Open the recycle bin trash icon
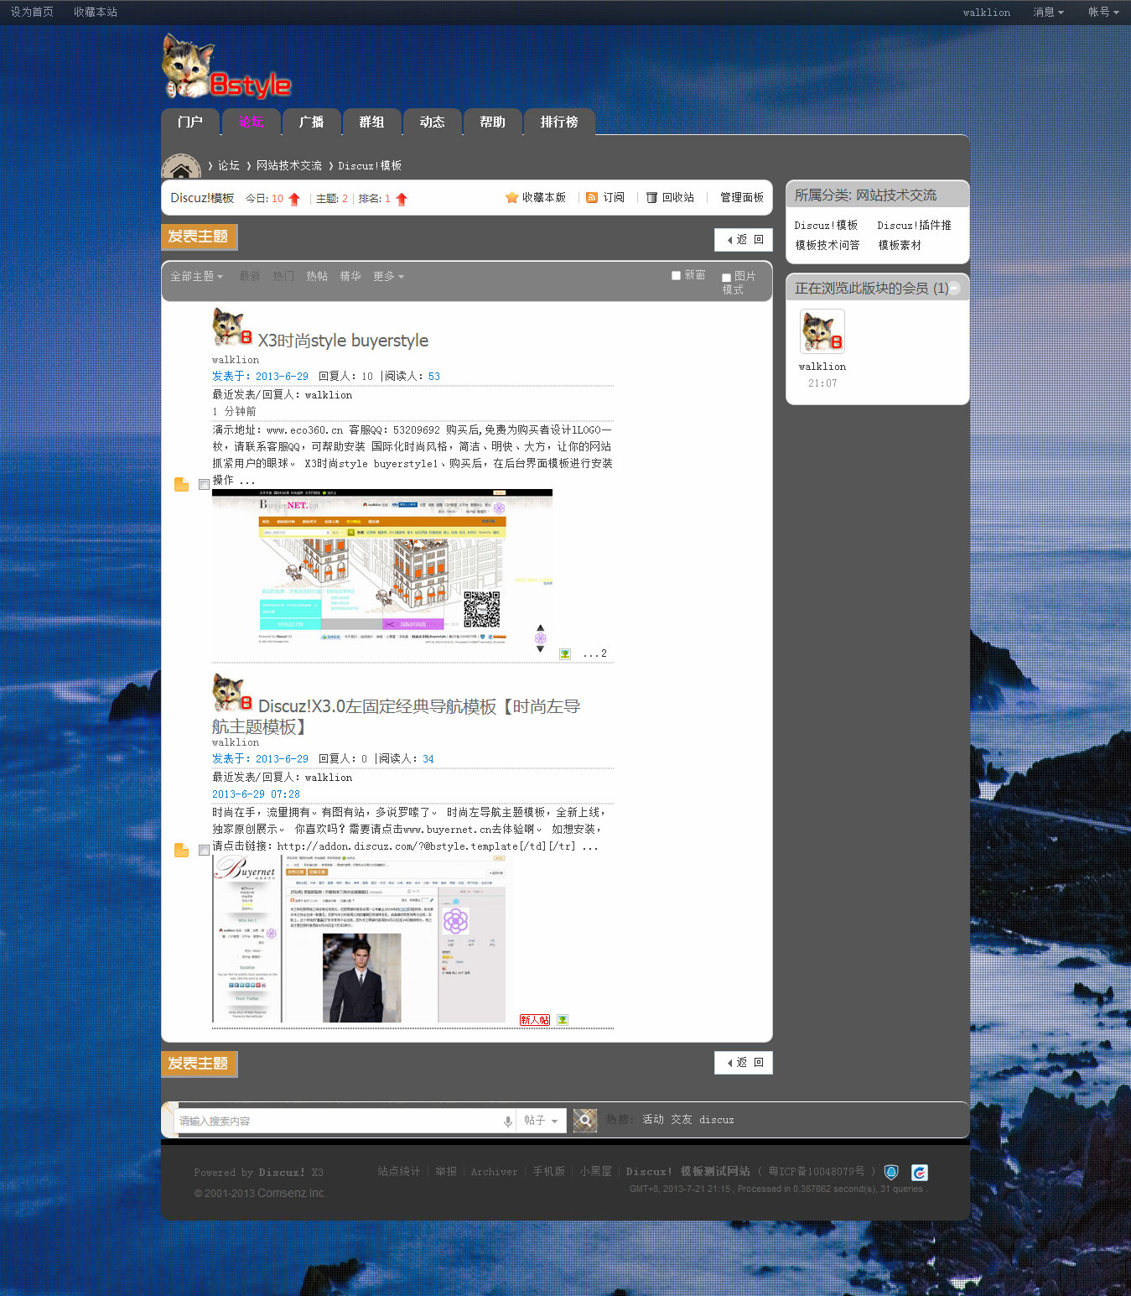 point(651,198)
